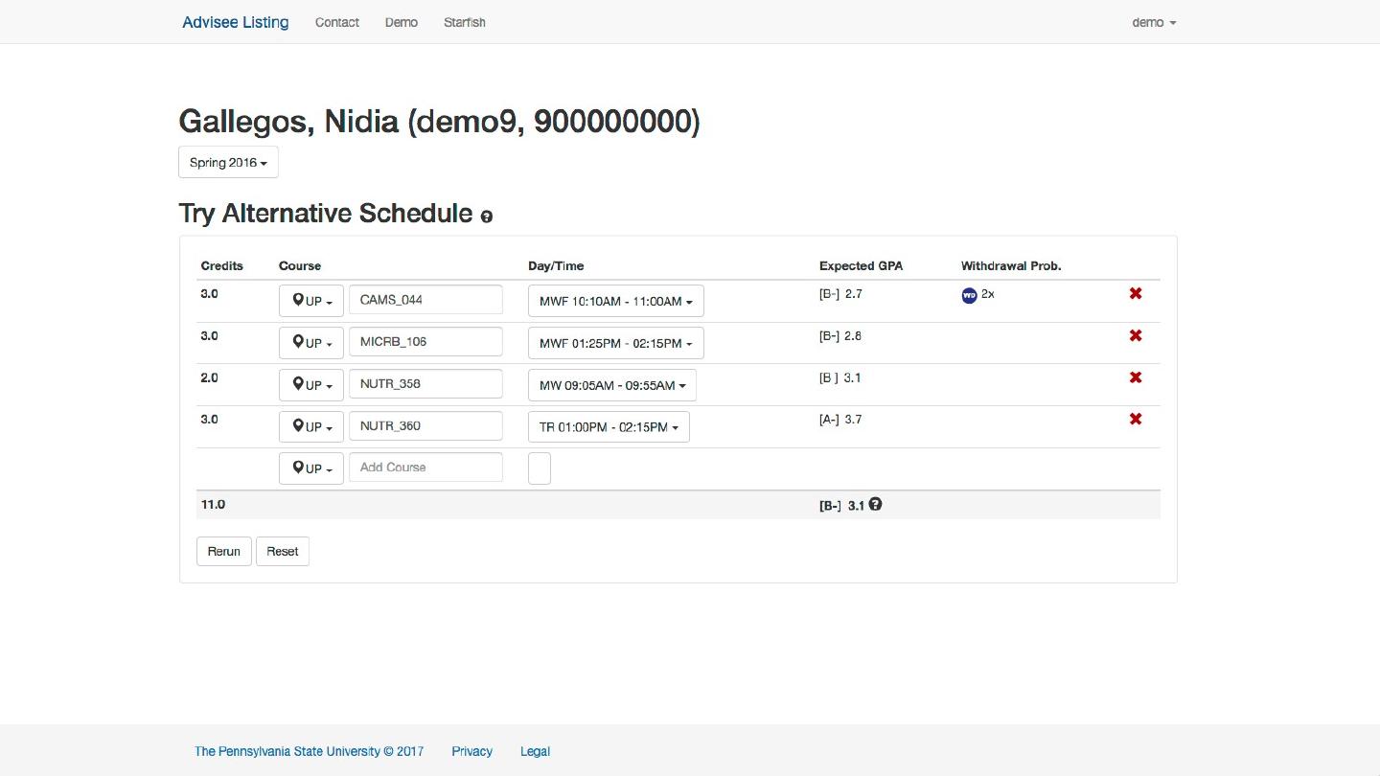Go to the Starfish nav item
Image resolution: width=1380 pixels, height=776 pixels.
[464, 22]
